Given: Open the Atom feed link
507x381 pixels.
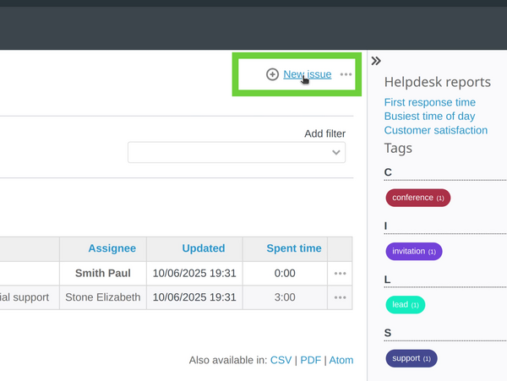Looking at the screenshot, I should tap(341, 360).
